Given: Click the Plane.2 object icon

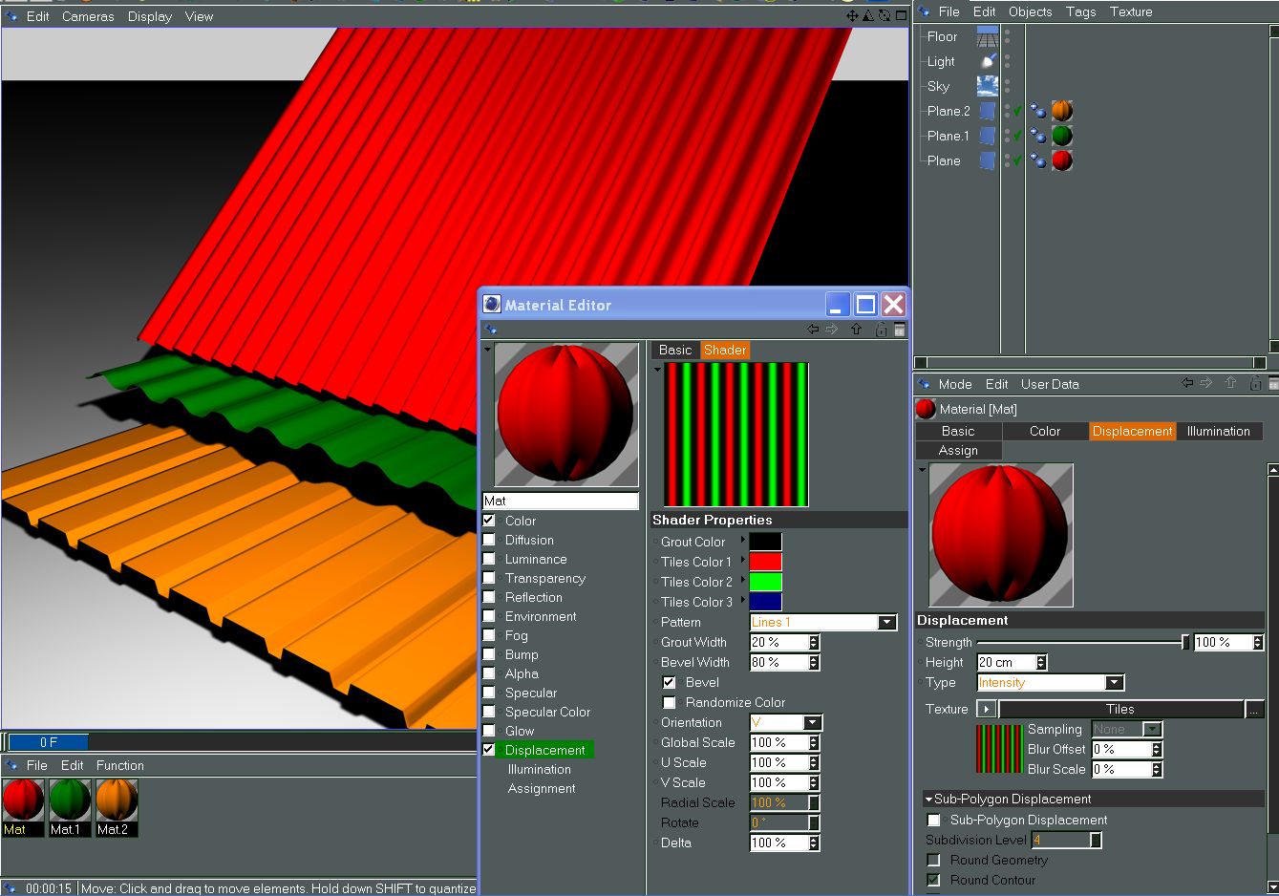Looking at the screenshot, I should 988,111.
